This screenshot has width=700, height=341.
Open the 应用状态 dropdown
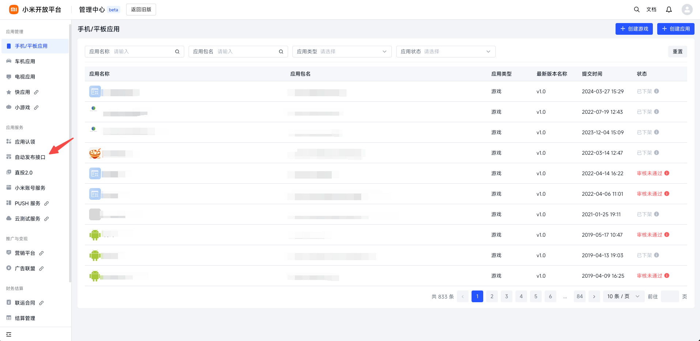coord(446,52)
